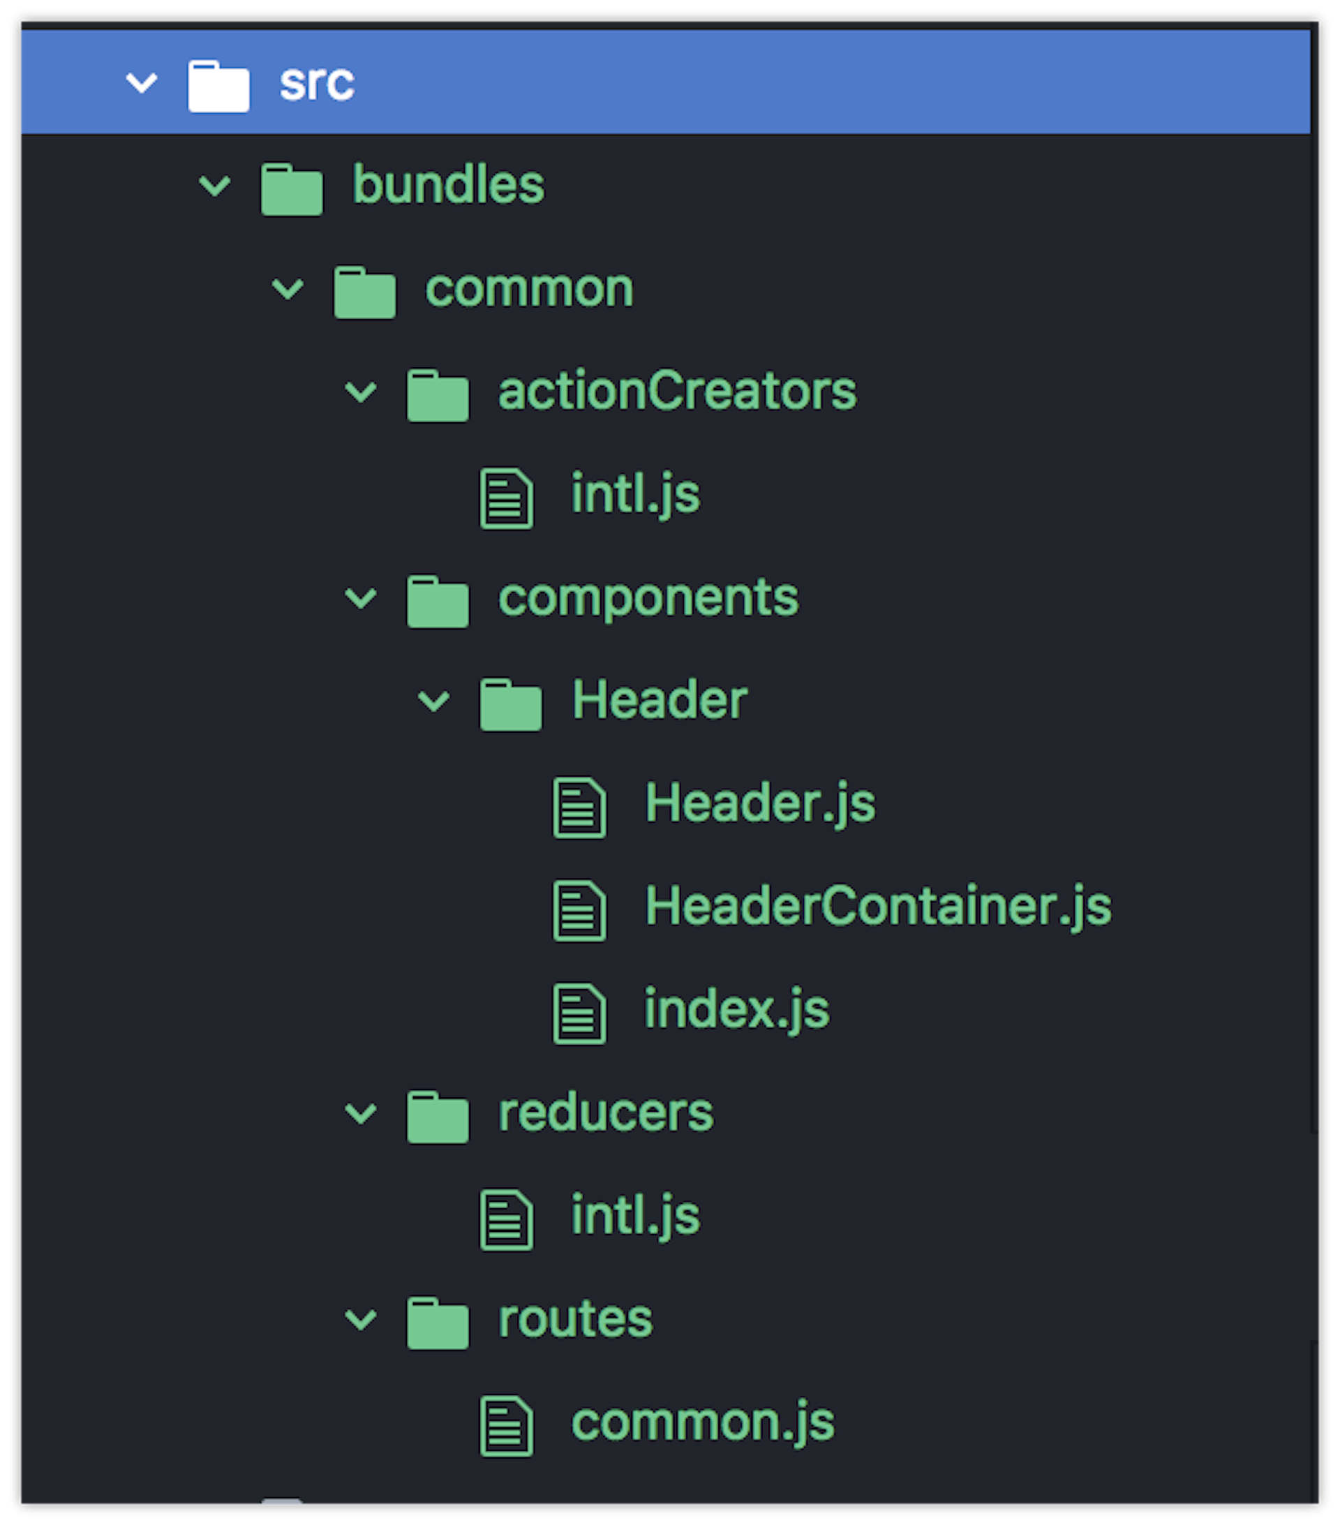Select HeaderContainer.js
Image resolution: width=1340 pixels, height=1525 pixels.
(877, 909)
